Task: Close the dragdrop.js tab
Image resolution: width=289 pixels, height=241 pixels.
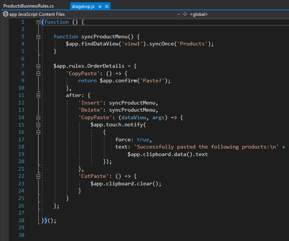Action: tap(107, 7)
